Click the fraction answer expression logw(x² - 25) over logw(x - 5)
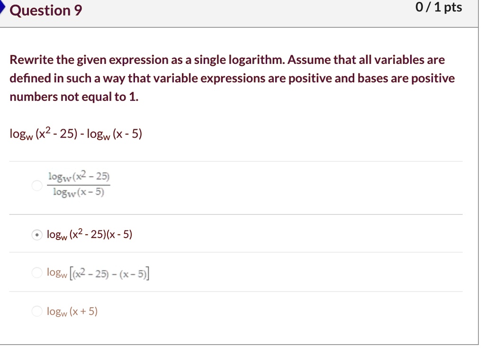485x355 pixels. tap(79, 184)
